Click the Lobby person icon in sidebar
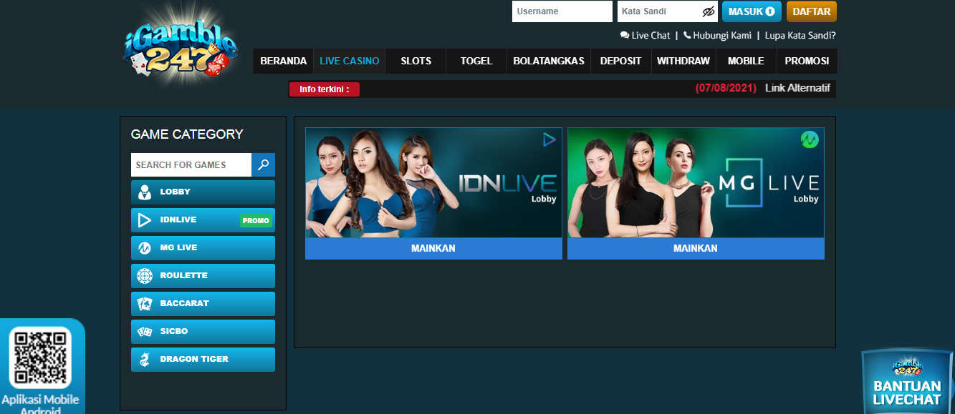This screenshot has width=955, height=414. [x=145, y=192]
